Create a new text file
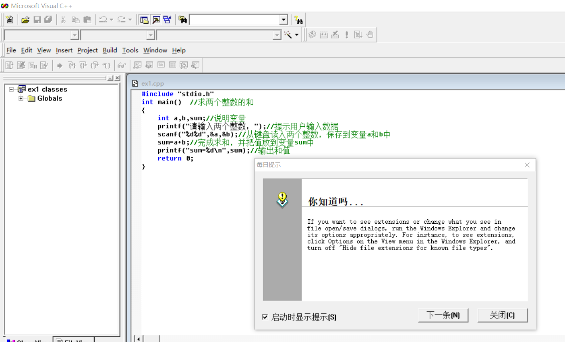The image size is (565, 342). 9,19
